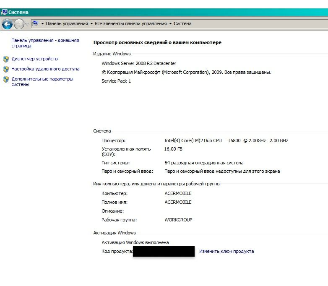Open the recent pages dropdown arrow

coord(27,24)
